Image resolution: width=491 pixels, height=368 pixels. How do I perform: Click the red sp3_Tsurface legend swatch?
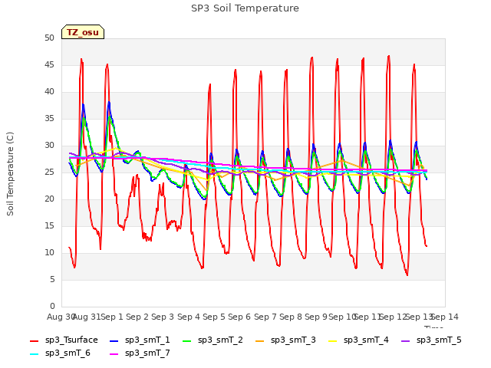pos(34,340)
